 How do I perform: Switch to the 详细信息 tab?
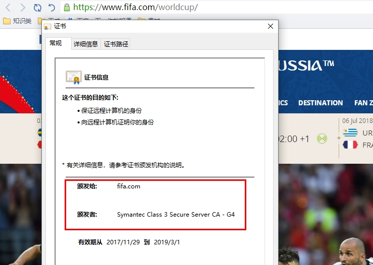coord(86,44)
